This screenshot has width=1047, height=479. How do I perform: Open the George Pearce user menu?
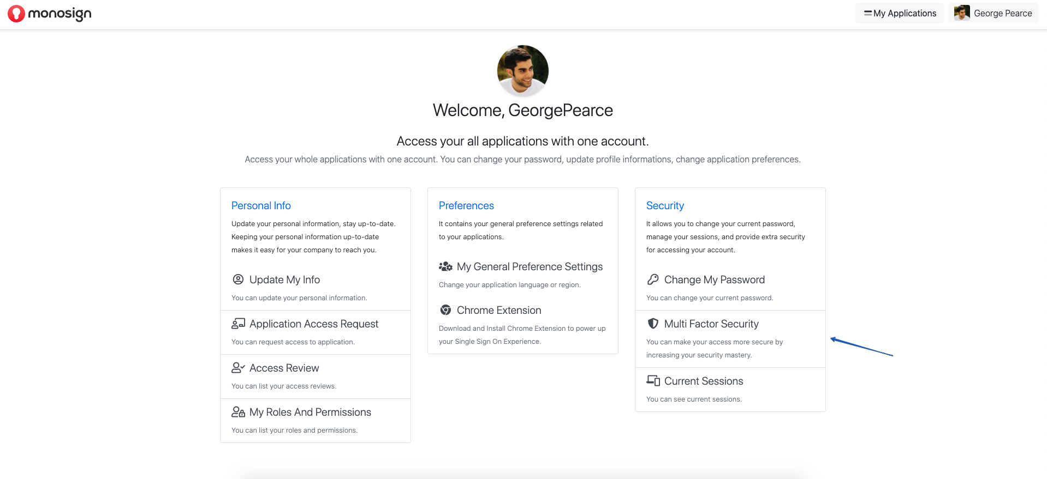pos(993,13)
